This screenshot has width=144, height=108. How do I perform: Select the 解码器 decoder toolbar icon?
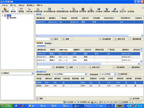point(21,10)
